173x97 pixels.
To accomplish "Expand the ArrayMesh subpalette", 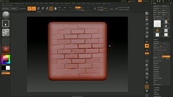I will click(157, 88).
